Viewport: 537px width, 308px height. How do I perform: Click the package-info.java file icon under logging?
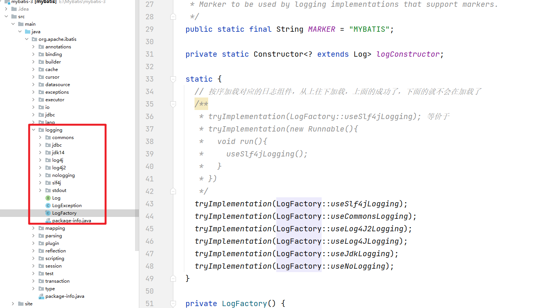click(48, 221)
